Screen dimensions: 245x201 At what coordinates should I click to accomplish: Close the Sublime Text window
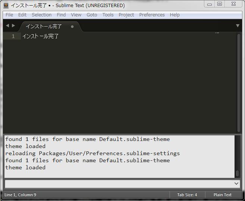pos(233,4)
